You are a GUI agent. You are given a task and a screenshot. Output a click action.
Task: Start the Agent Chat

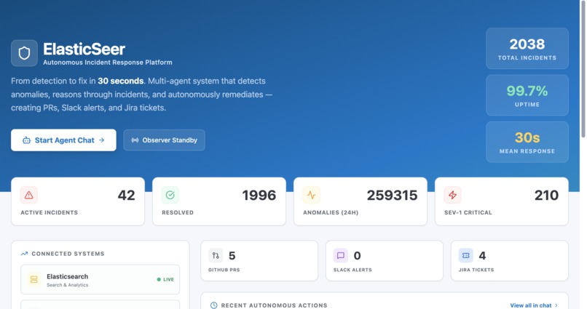[63, 140]
